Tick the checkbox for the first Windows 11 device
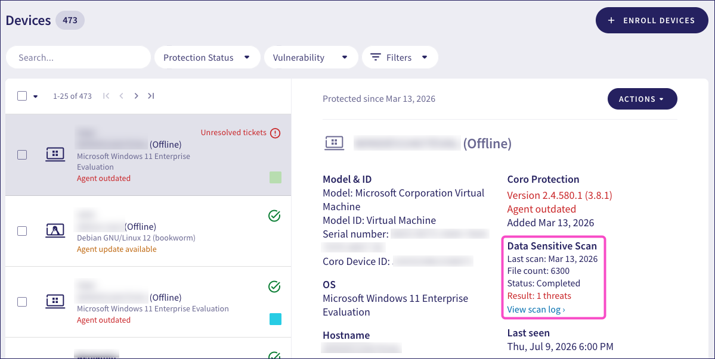Viewport: 715px width, 359px height. [22, 155]
